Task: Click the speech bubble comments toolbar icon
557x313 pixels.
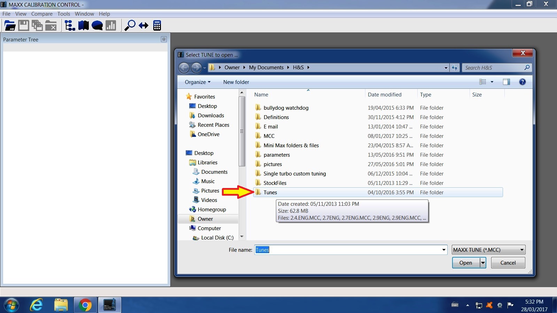Action: tap(97, 25)
